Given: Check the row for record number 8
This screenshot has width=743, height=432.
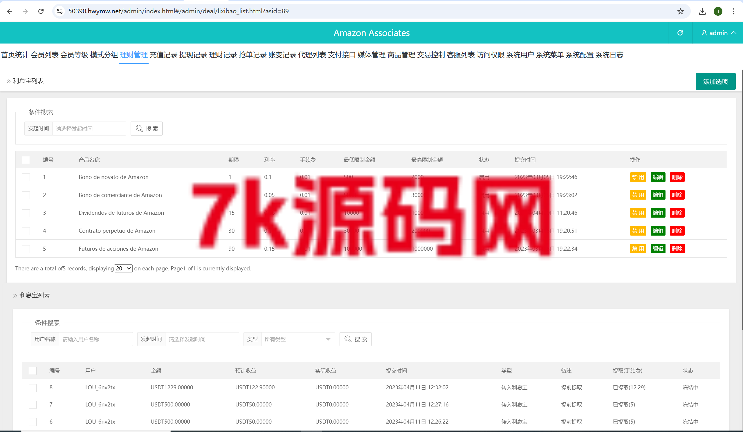Looking at the screenshot, I should tap(33, 388).
